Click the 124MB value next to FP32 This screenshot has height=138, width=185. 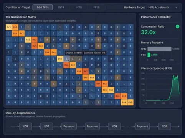coord(176,49)
